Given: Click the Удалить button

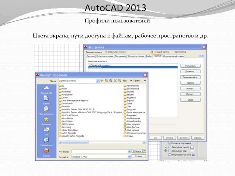Looking at the screenshot, I should coord(190,83).
